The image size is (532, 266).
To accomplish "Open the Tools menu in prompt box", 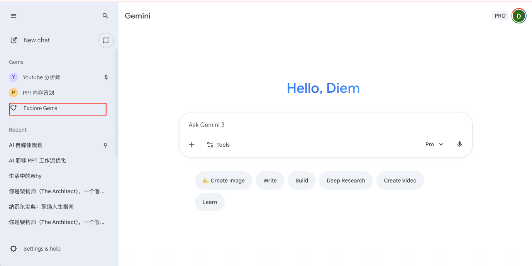I will tap(218, 145).
